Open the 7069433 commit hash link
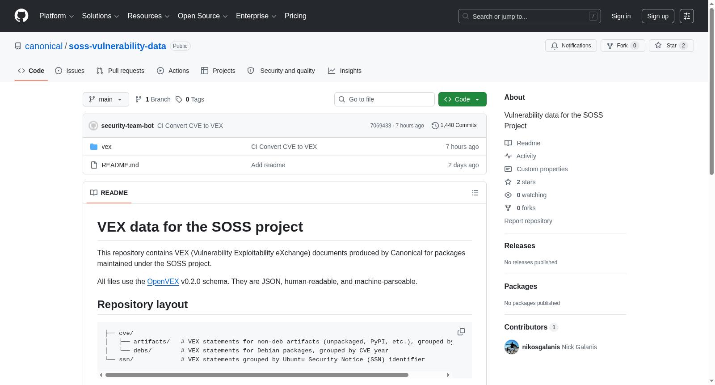This screenshot has height=385, width=715. point(381,126)
